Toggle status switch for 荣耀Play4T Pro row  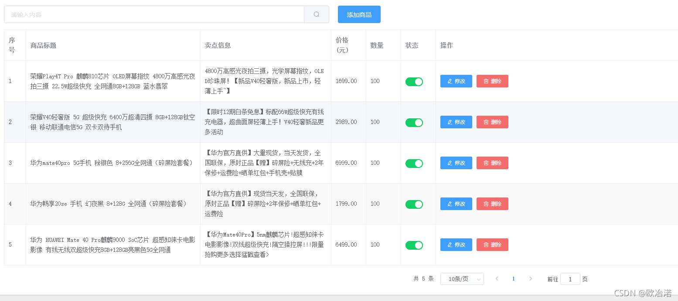pyautogui.click(x=414, y=82)
